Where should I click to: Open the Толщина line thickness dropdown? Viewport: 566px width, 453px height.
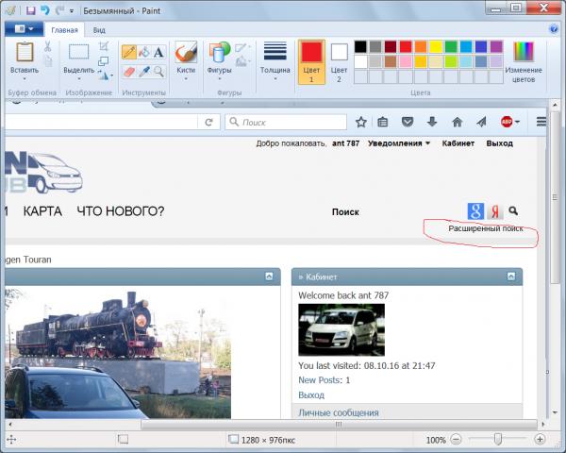275,60
